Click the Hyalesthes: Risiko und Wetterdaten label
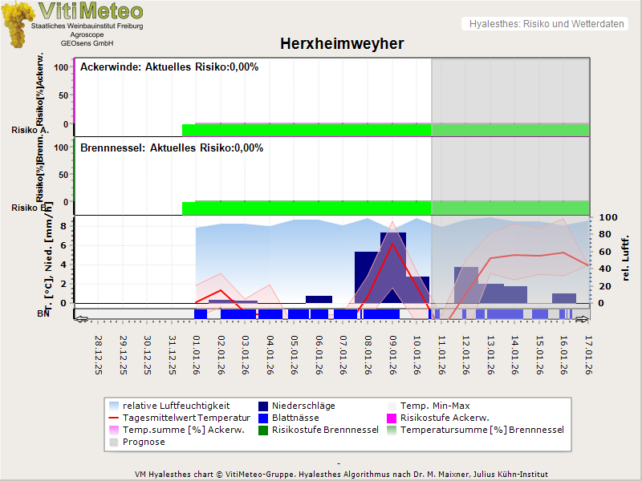 tap(546, 24)
